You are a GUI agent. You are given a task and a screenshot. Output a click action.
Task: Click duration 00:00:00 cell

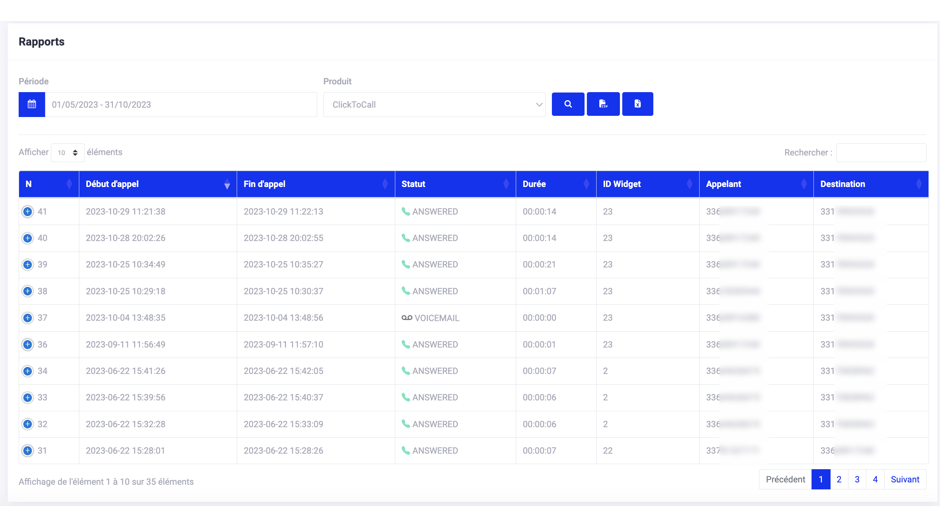(x=539, y=318)
